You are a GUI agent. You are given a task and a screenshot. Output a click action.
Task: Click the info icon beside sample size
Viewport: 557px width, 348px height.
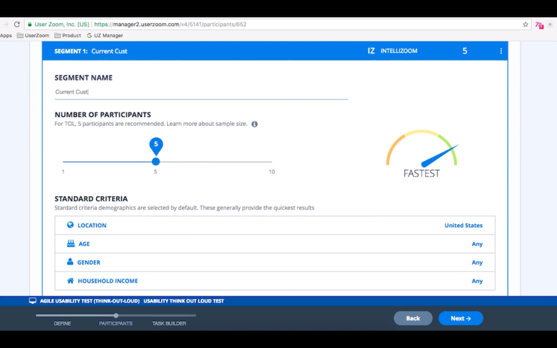coord(254,124)
